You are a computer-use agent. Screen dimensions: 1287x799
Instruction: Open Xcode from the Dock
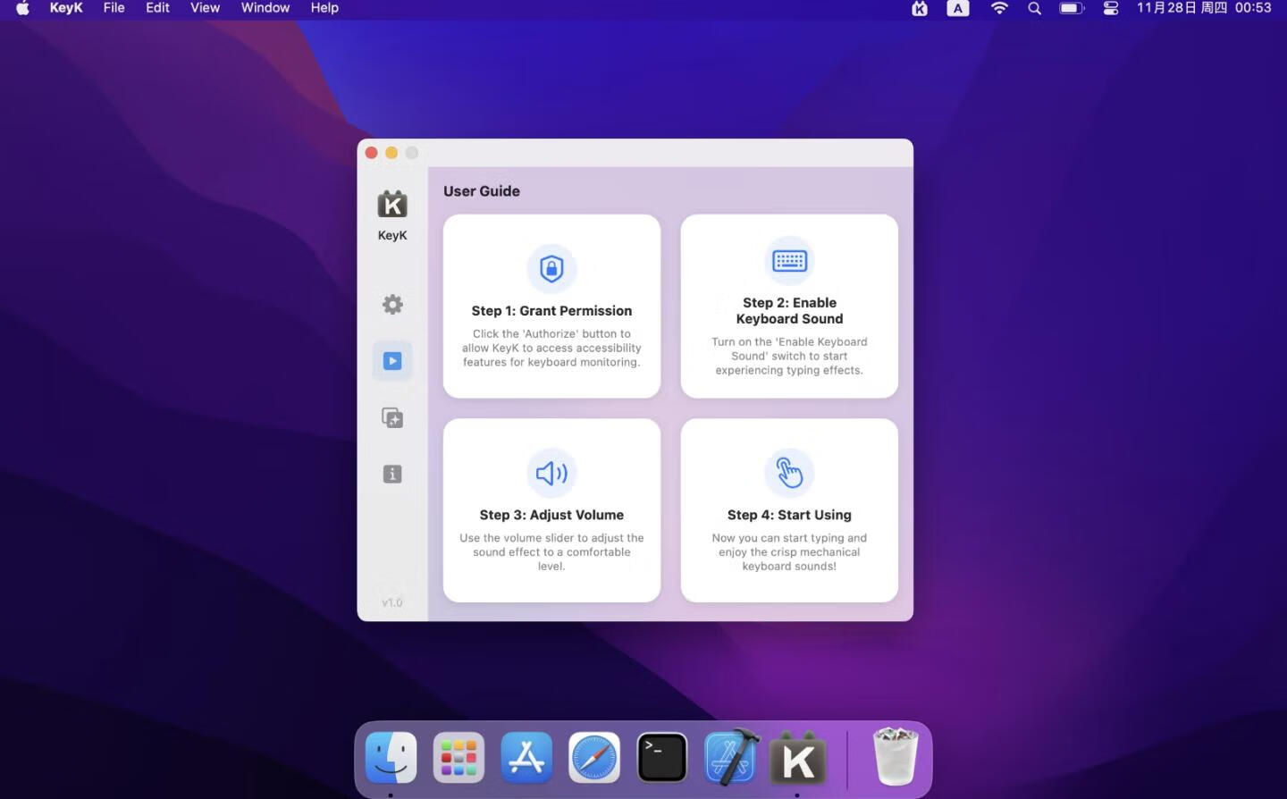731,758
